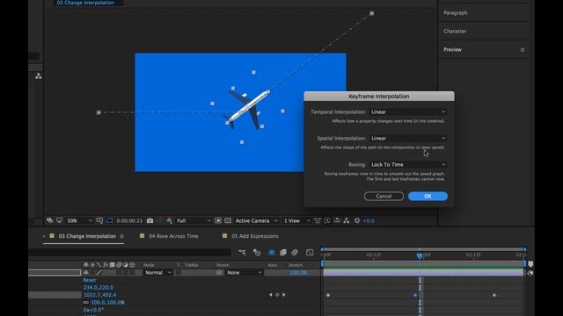
Task: Toggle the always preview this view icon
Action: click(x=50, y=220)
